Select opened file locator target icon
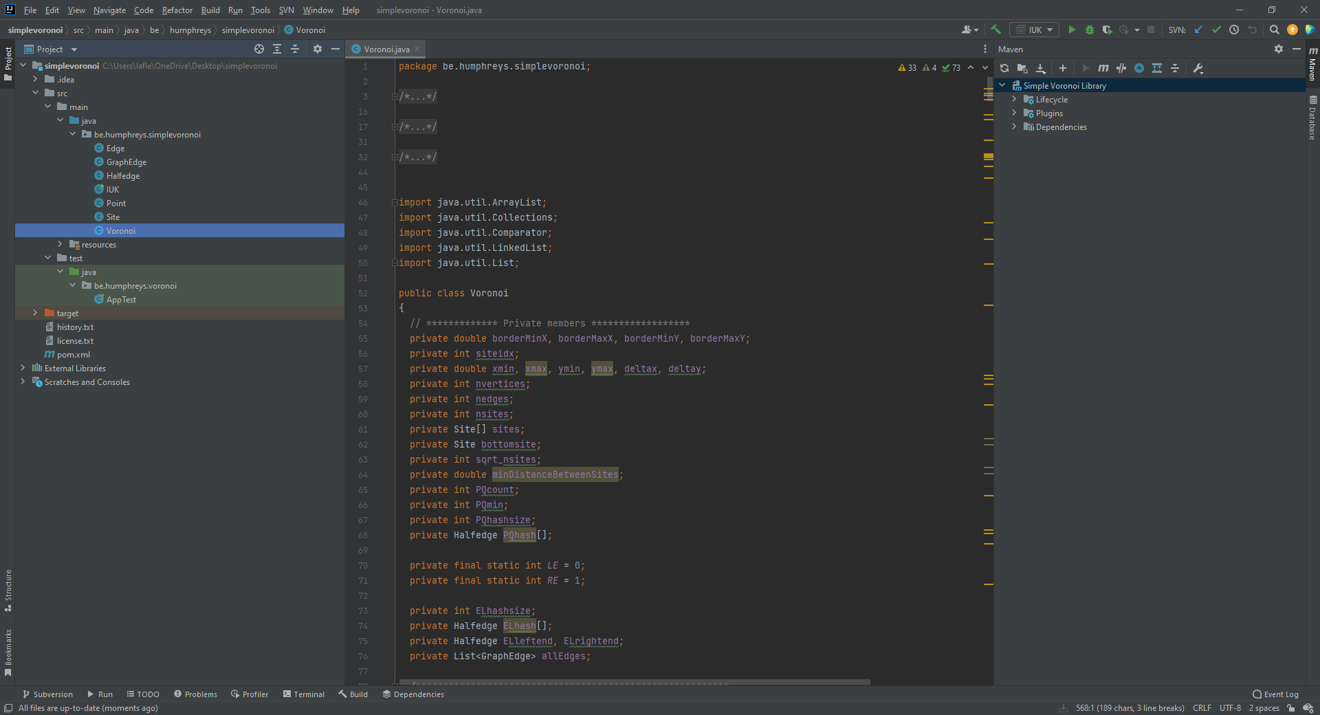Image resolution: width=1320 pixels, height=715 pixels. pyautogui.click(x=258, y=49)
